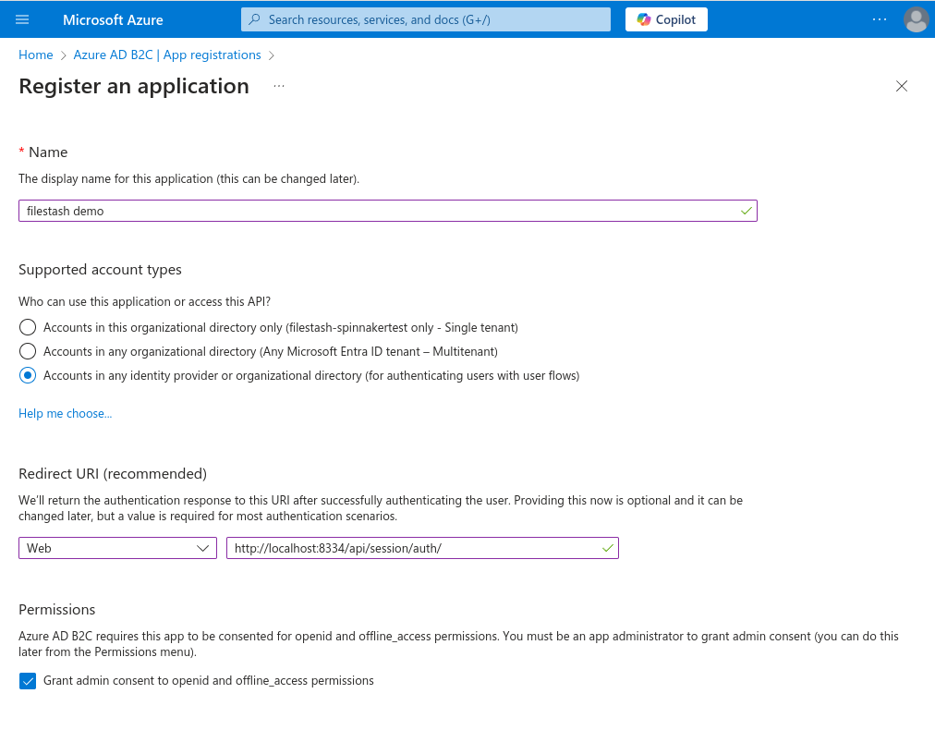The height and width of the screenshot is (730, 935).
Task: Click the green checkmark in Name field
Action: click(x=746, y=211)
